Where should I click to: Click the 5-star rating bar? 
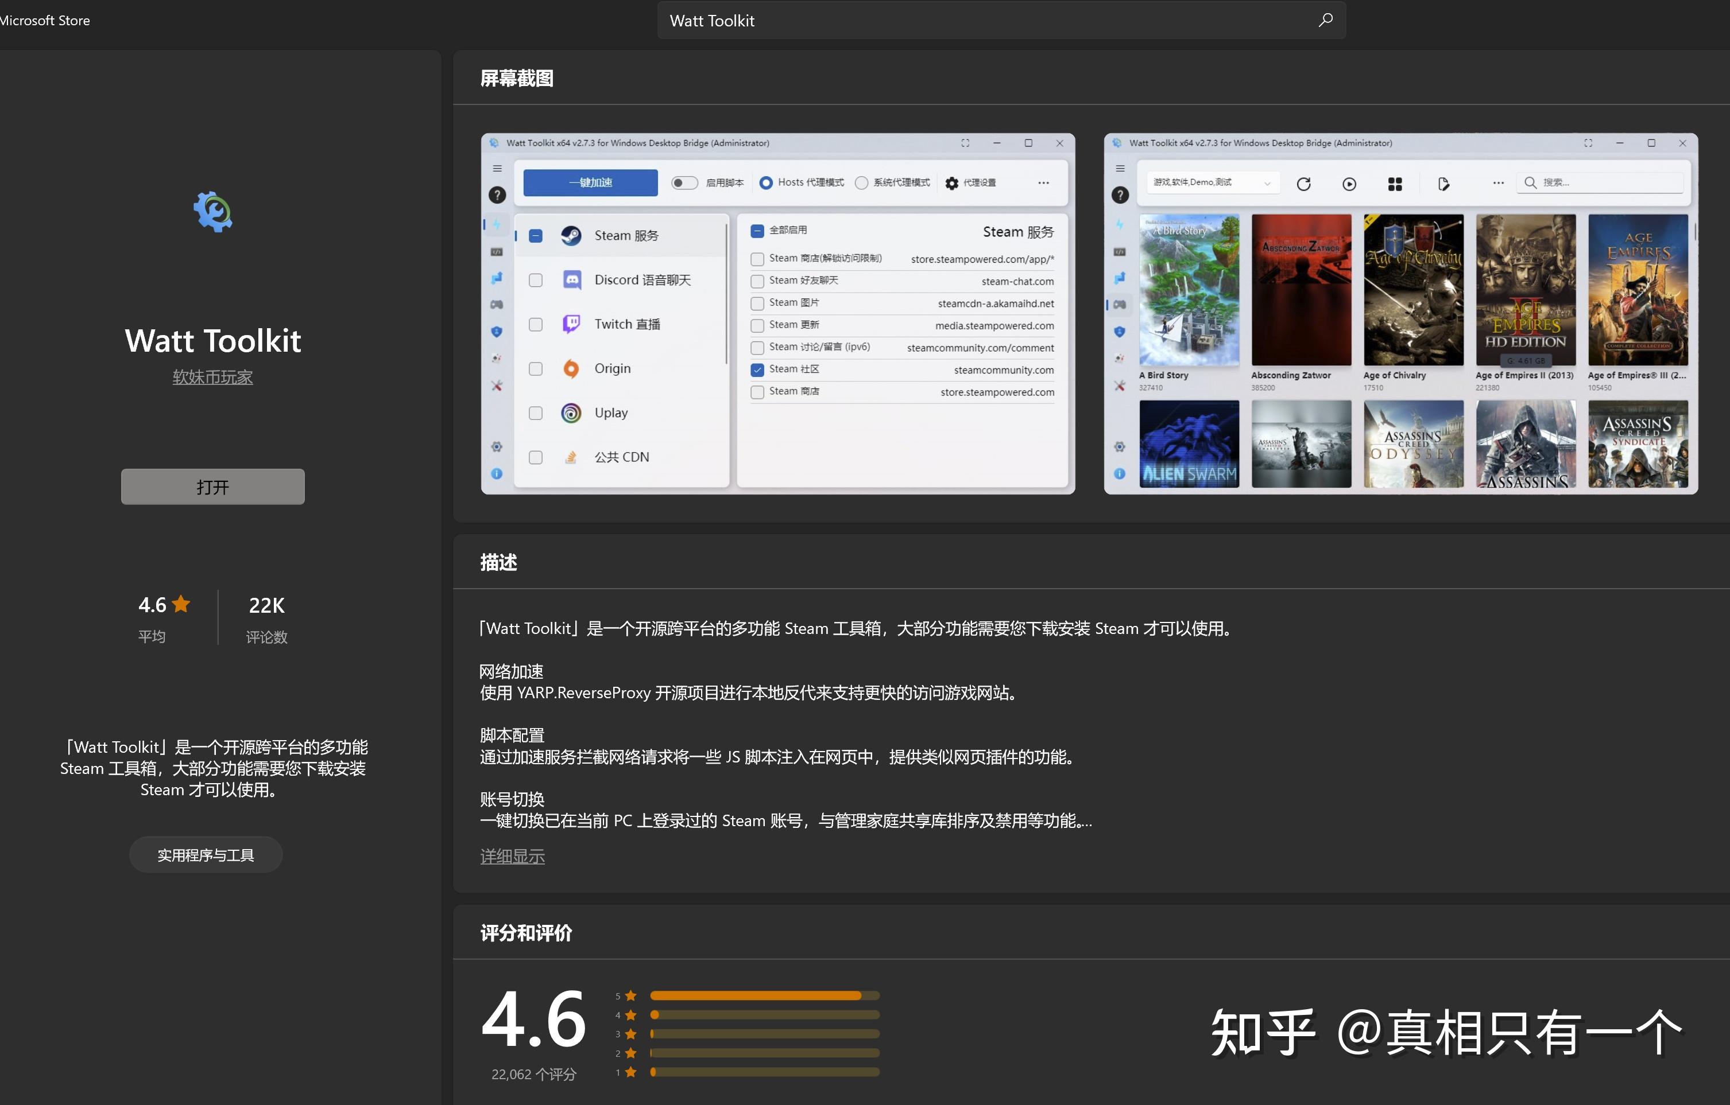[x=764, y=996]
